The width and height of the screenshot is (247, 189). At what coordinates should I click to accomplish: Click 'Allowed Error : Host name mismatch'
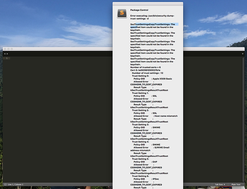tap(156, 116)
